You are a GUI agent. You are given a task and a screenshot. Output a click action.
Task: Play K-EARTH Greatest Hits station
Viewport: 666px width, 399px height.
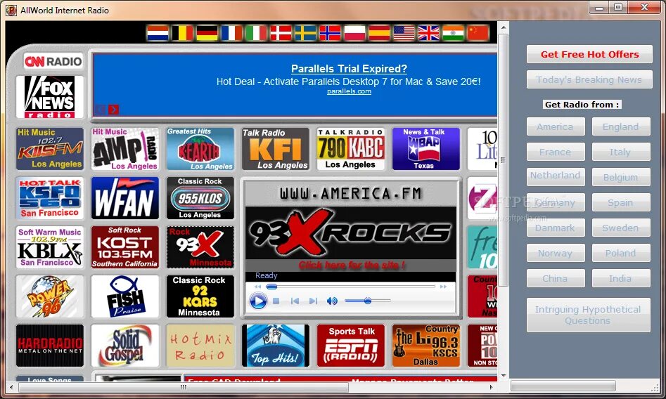pos(200,148)
